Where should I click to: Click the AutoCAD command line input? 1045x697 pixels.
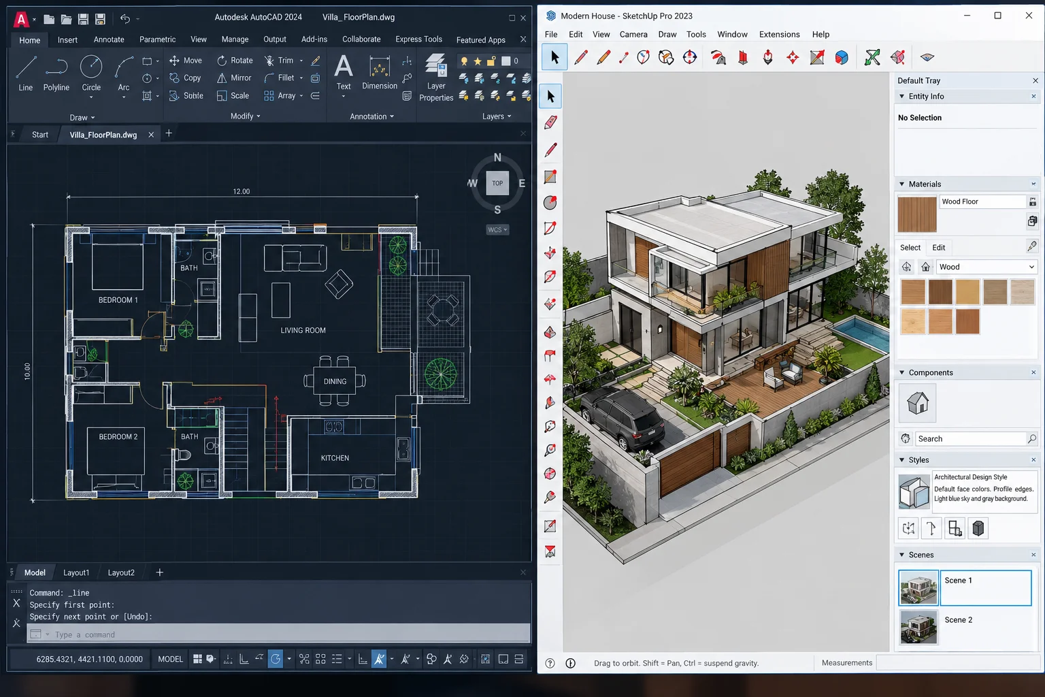279,634
